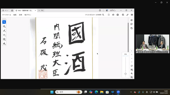Go to next page down chevron
170x95 pixels.
[x=132, y=62]
